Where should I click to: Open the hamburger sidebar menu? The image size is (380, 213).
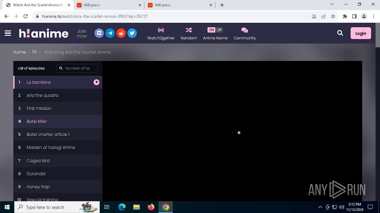[8, 33]
